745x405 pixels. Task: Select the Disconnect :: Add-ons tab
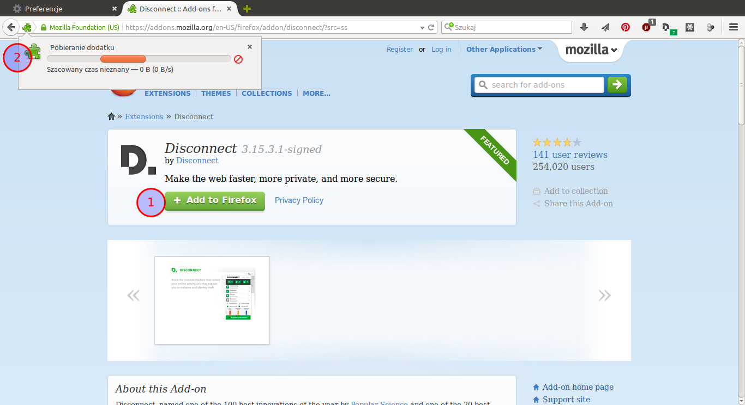(180, 9)
